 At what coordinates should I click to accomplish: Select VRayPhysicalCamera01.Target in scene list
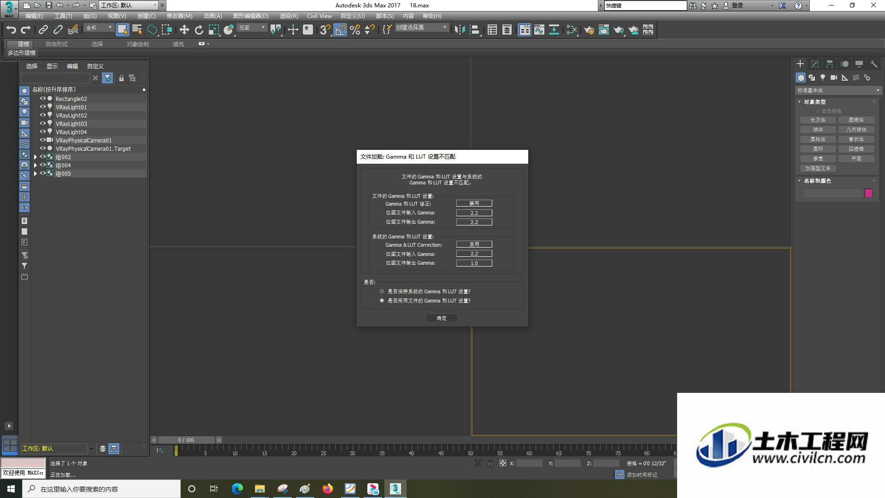[93, 148]
